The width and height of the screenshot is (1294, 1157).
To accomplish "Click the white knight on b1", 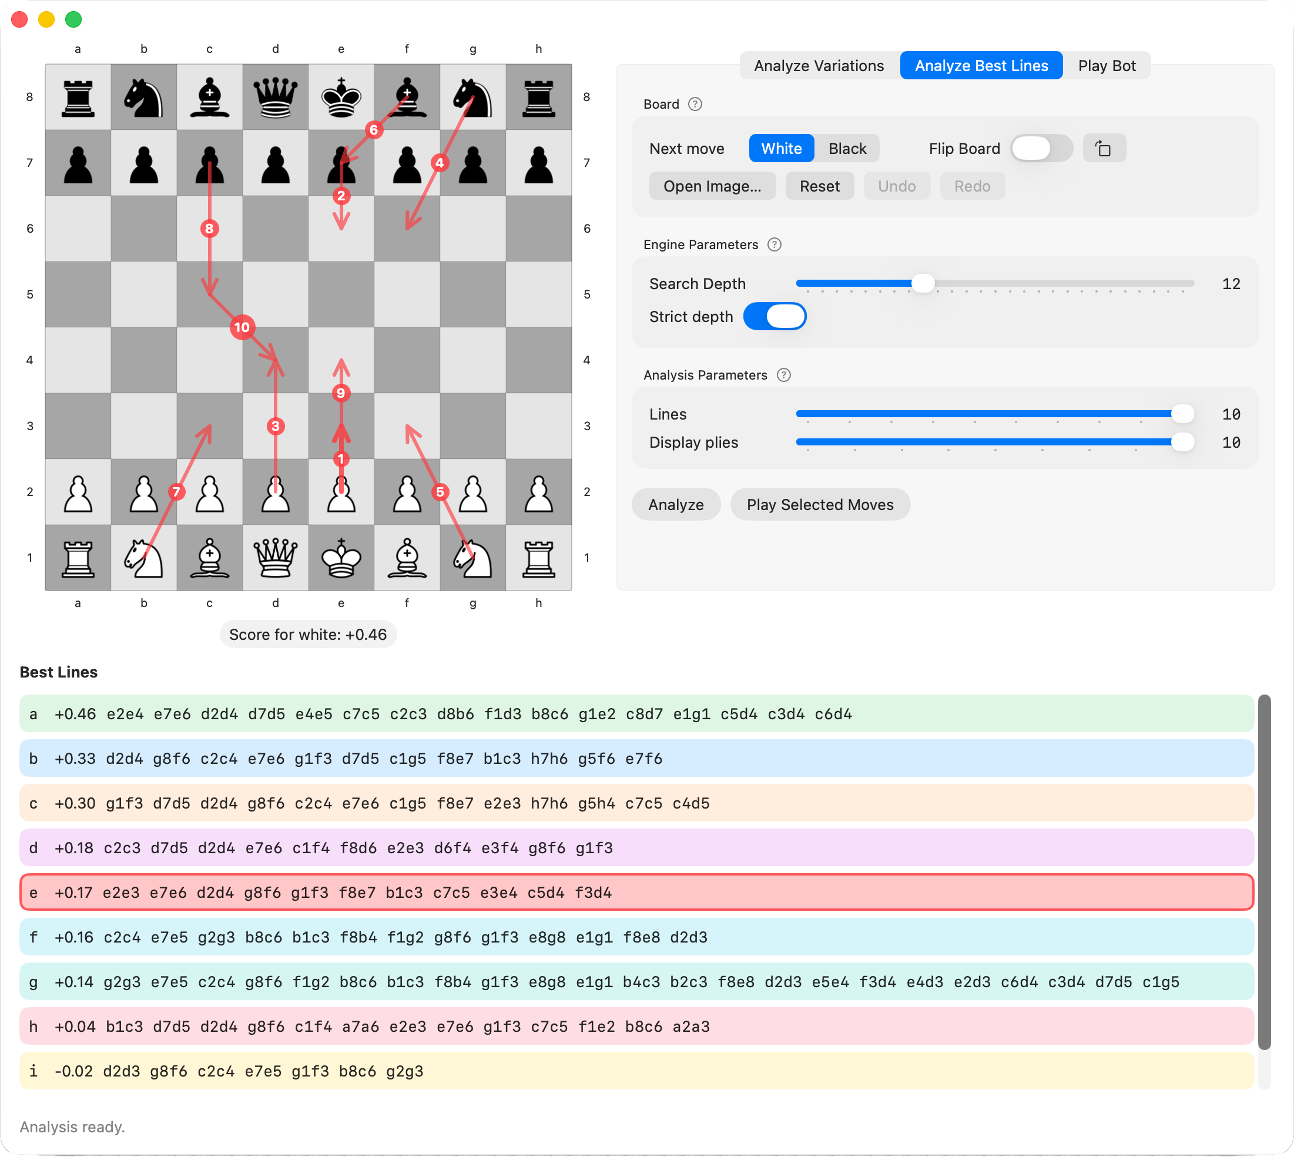I will point(144,558).
